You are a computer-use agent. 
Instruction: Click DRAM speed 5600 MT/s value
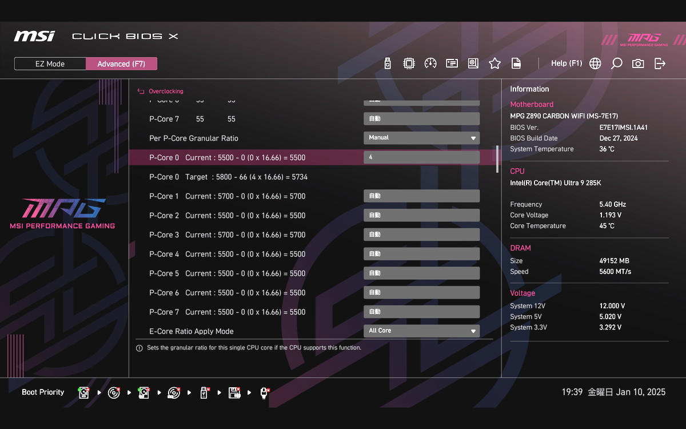(615, 272)
